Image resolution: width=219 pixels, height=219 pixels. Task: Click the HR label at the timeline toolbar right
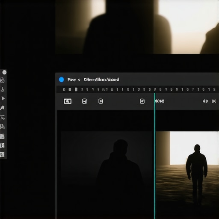[x=205, y=101]
